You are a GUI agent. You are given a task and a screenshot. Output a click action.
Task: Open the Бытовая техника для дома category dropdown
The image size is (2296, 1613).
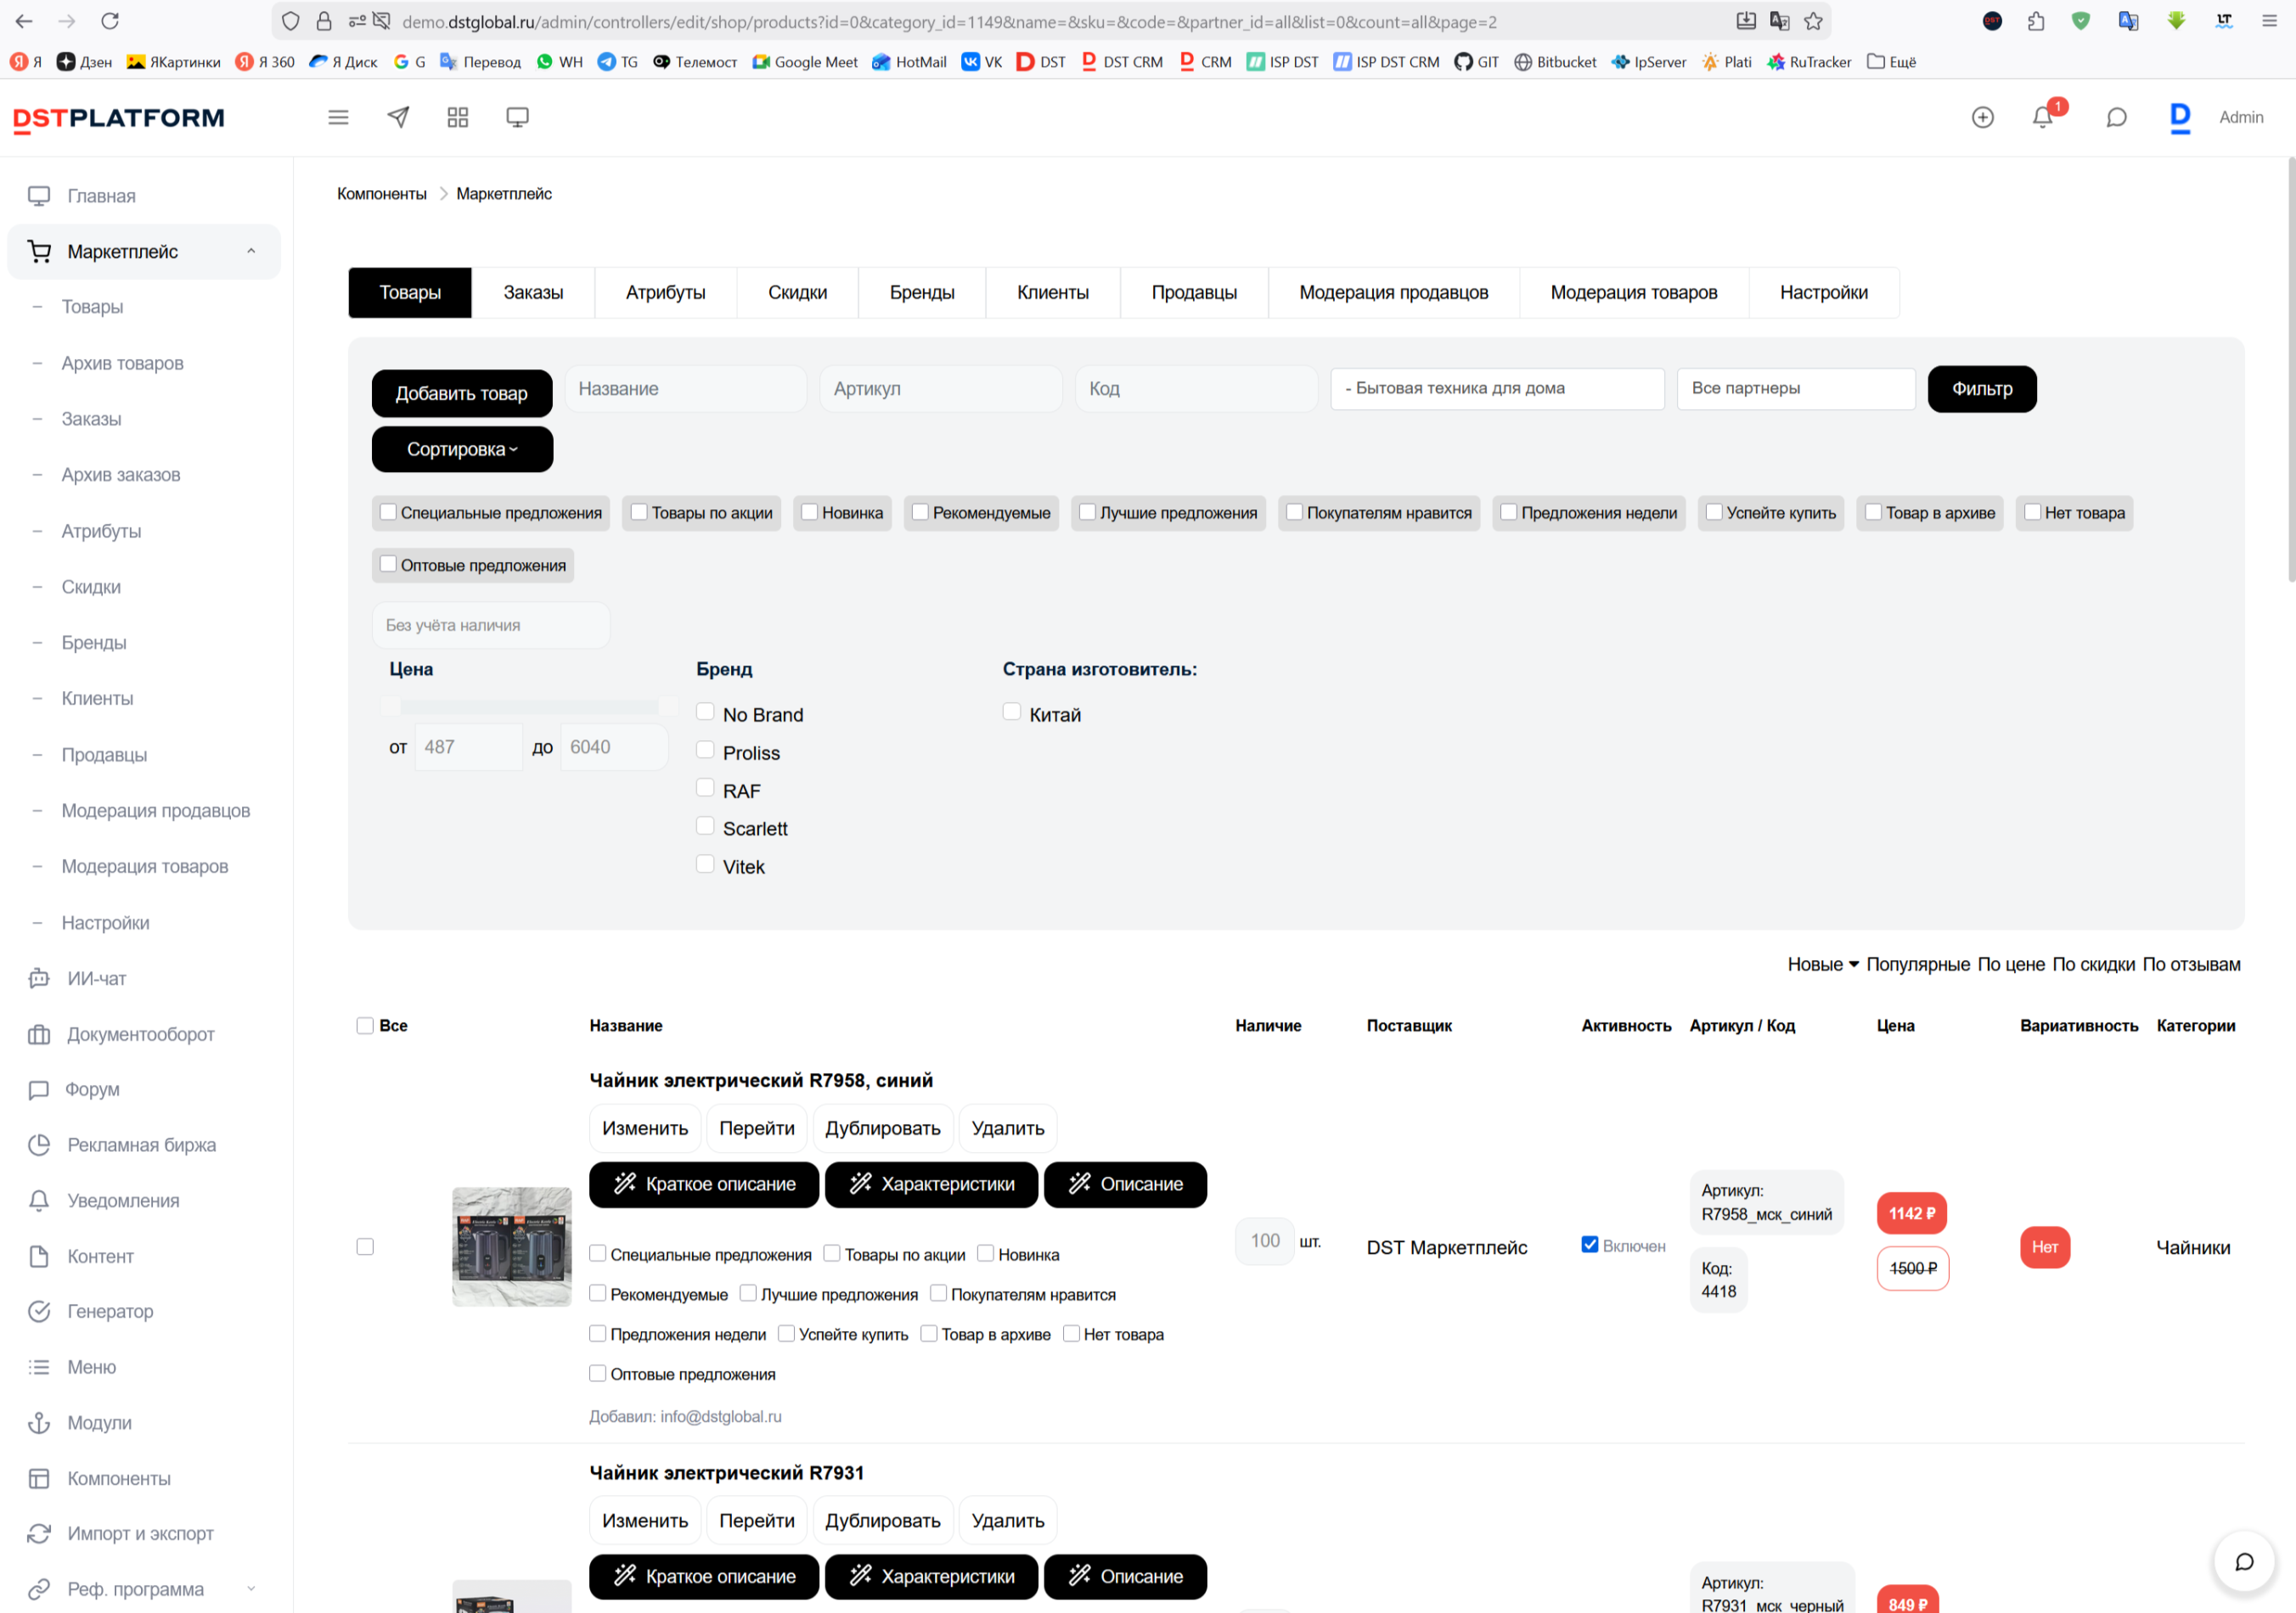coord(1496,388)
